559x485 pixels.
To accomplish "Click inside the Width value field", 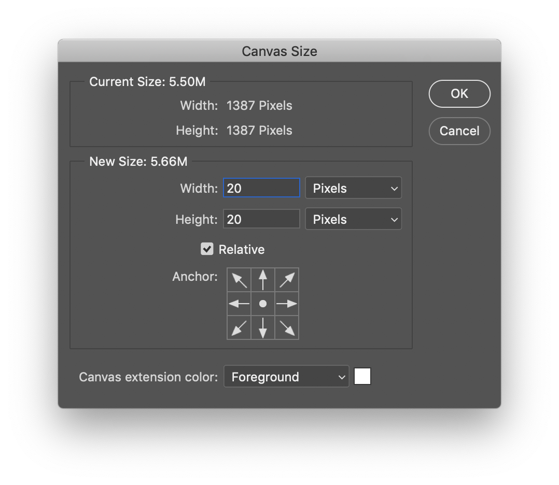I will click(261, 188).
